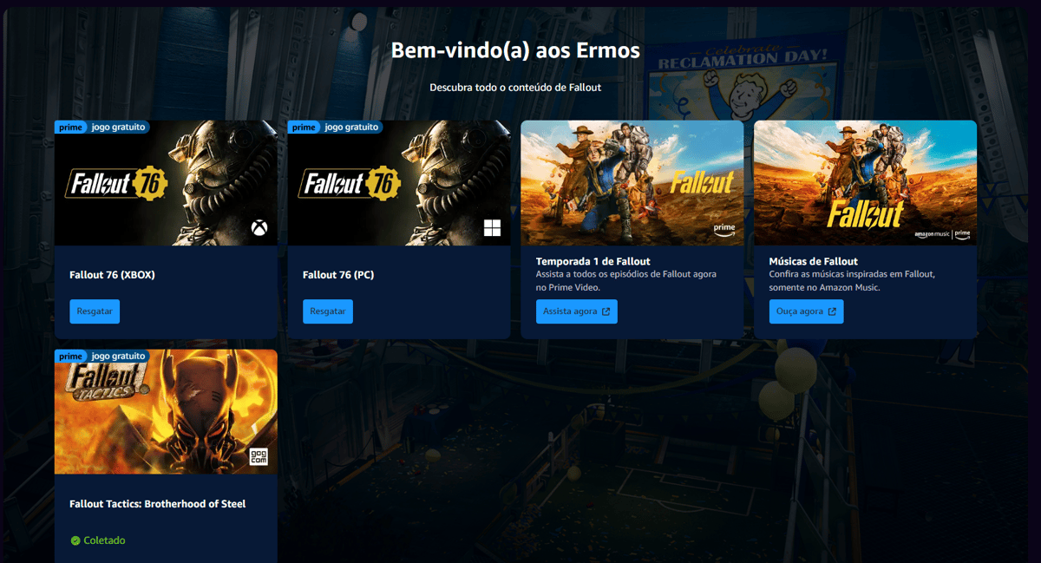Open the Músicas de Fallout thumbnail
The image size is (1041, 563).
[866, 183]
